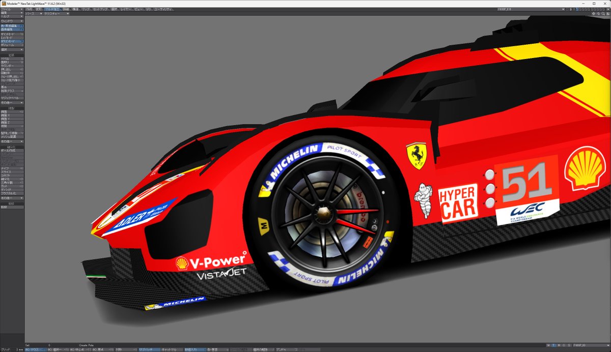Screen dimensions: 611x352
Task: Activate the ベベル tool
Action: click(12, 58)
